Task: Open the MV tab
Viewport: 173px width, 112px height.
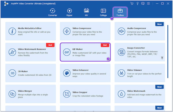Action: [86, 12]
